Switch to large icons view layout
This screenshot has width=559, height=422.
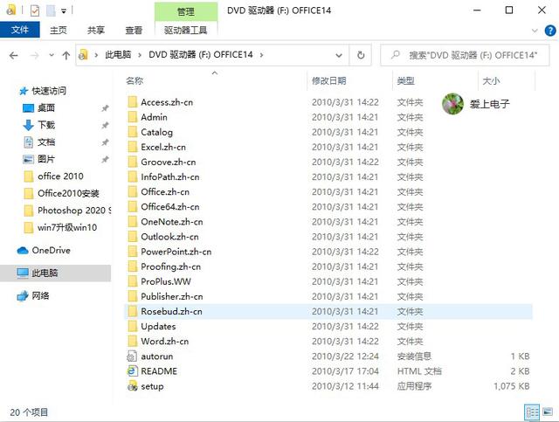pos(548,412)
